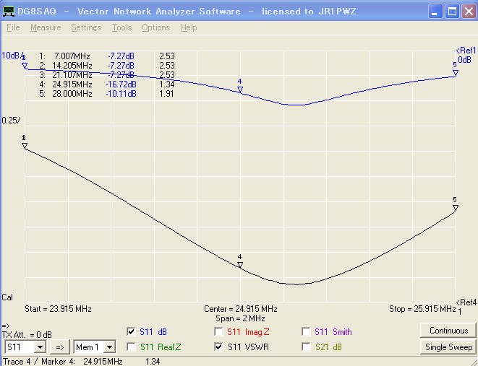Click marker 5 triangle on blue S11 dB trace
This screenshot has height=366, width=478.
tap(455, 72)
